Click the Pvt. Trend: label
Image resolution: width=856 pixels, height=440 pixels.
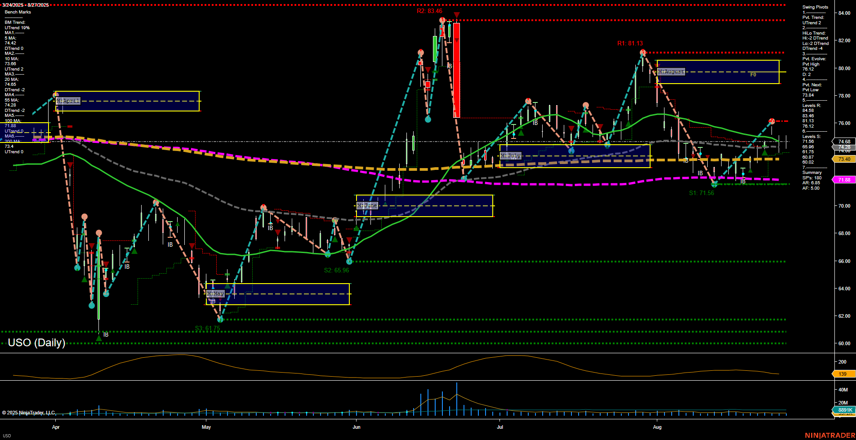point(813,18)
